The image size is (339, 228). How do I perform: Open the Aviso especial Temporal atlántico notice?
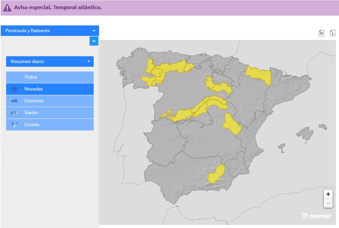point(58,7)
